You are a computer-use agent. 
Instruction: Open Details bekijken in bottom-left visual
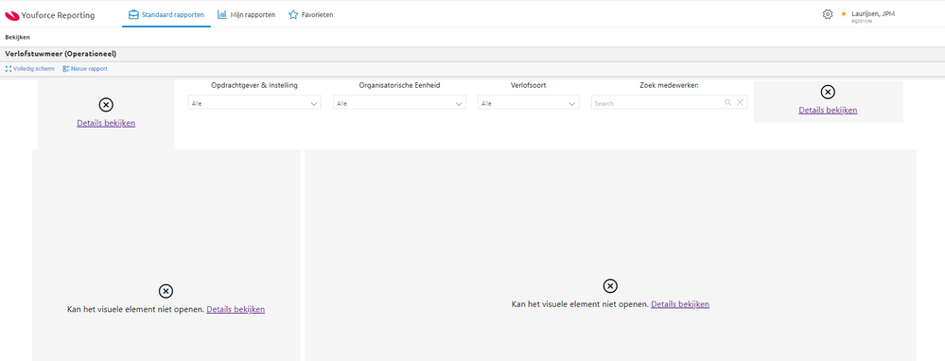(x=236, y=309)
